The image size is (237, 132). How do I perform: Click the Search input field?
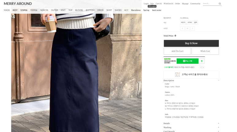tap(210, 3)
